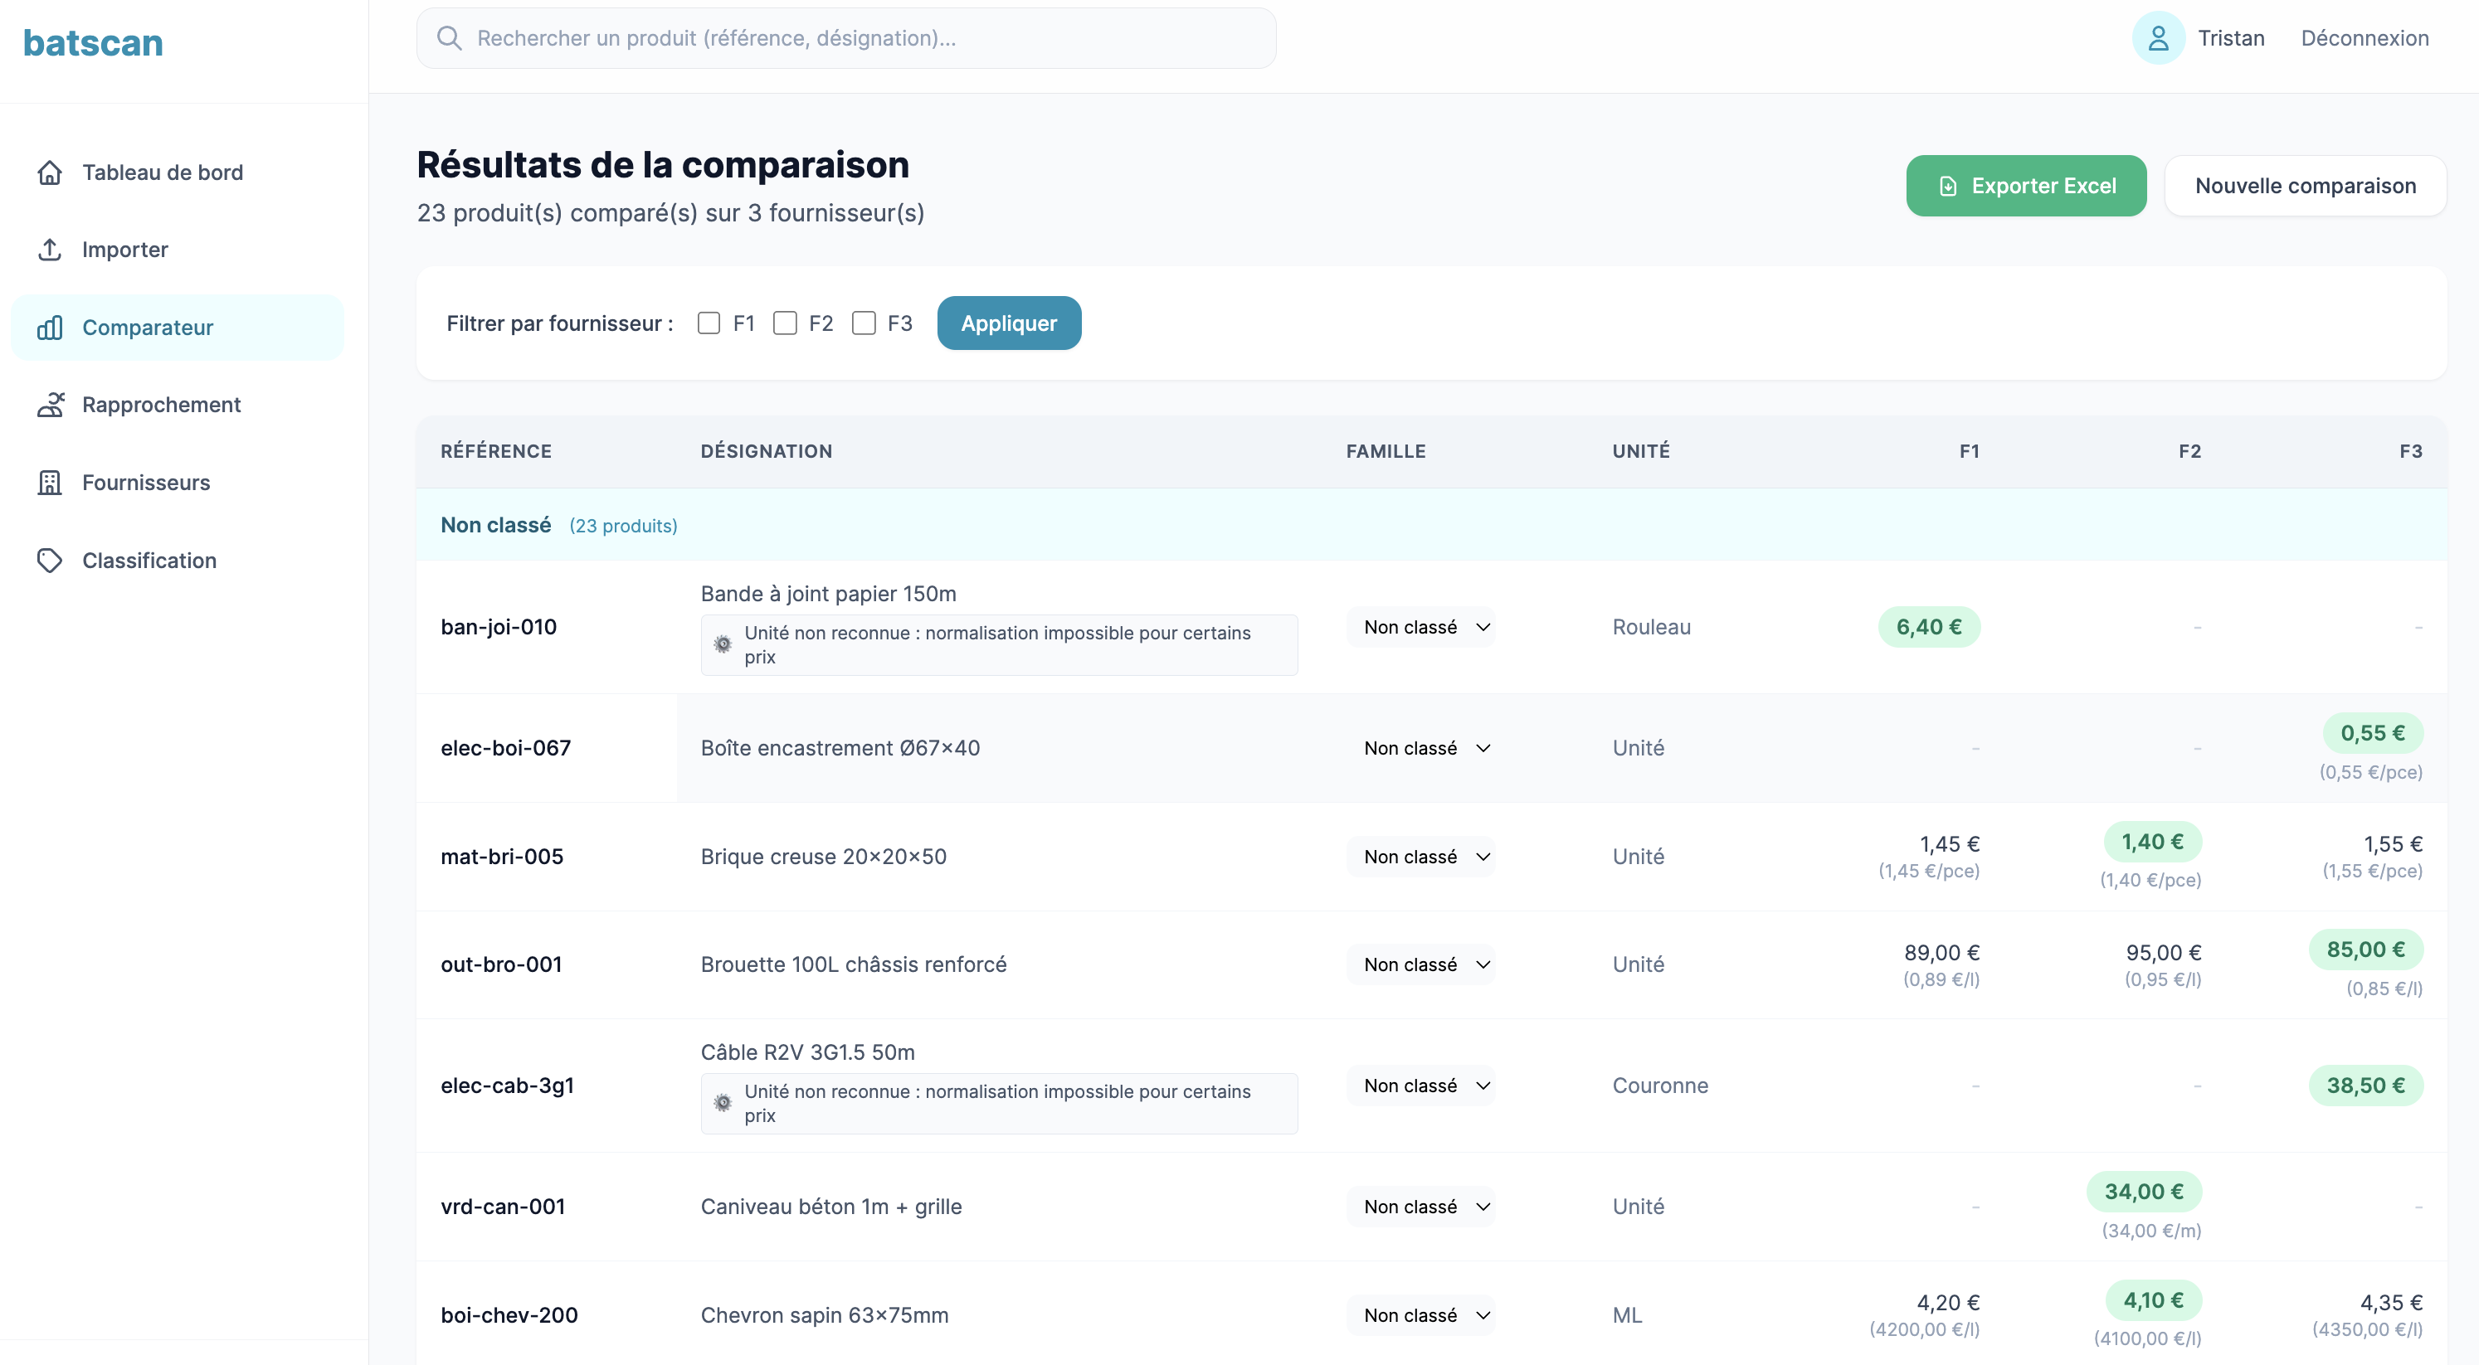The height and width of the screenshot is (1365, 2479).
Task: Click the gear icon on ban-joi-010 warning
Action: tap(723, 644)
